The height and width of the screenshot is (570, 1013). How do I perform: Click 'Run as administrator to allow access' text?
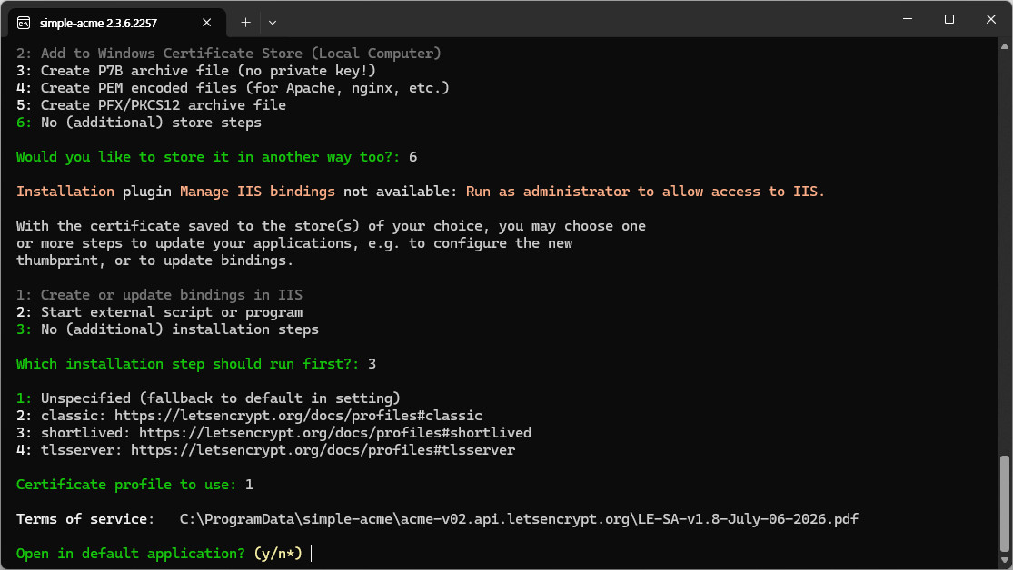coord(645,192)
